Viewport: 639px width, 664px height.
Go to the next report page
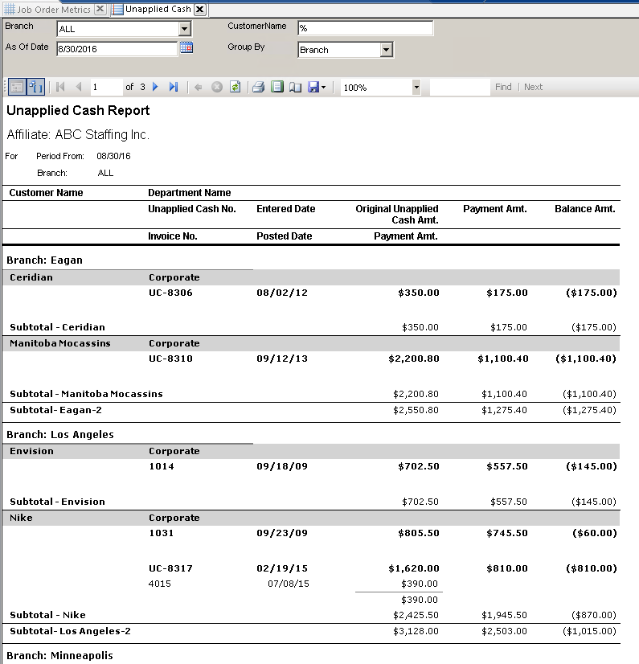156,87
